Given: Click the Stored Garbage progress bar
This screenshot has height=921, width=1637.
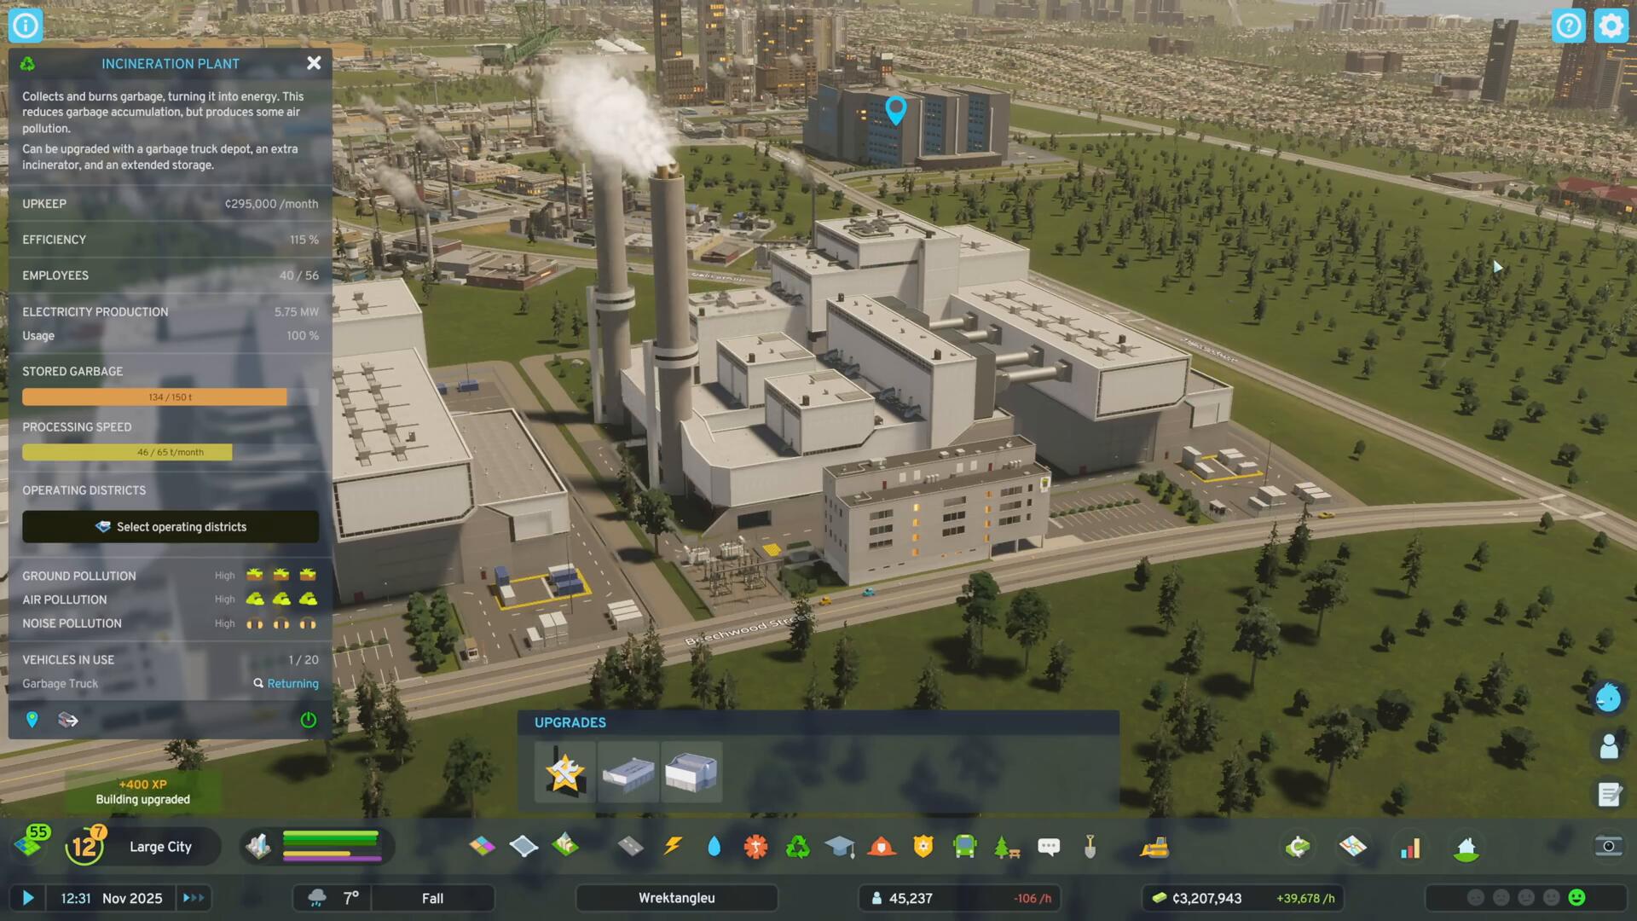Looking at the screenshot, I should [x=170, y=397].
